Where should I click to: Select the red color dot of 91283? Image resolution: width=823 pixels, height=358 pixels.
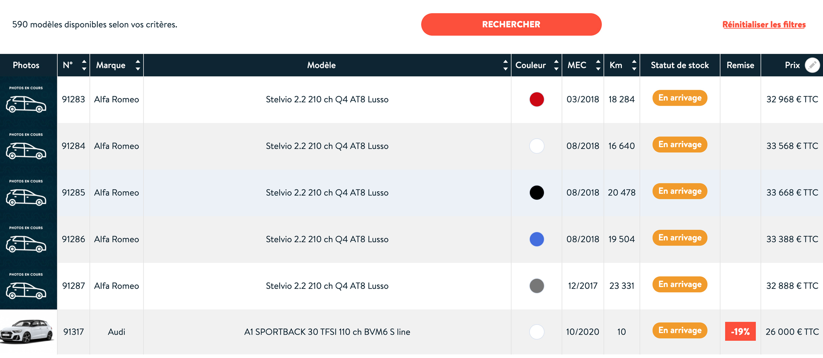(536, 99)
